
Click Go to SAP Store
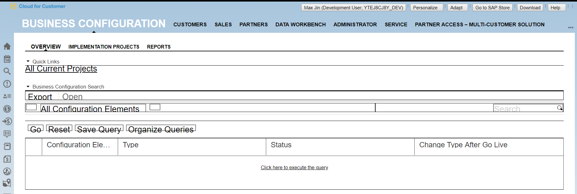492,7
